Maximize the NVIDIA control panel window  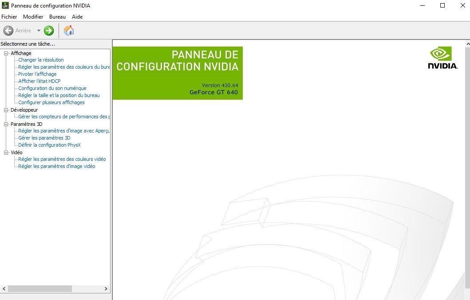point(442,5)
